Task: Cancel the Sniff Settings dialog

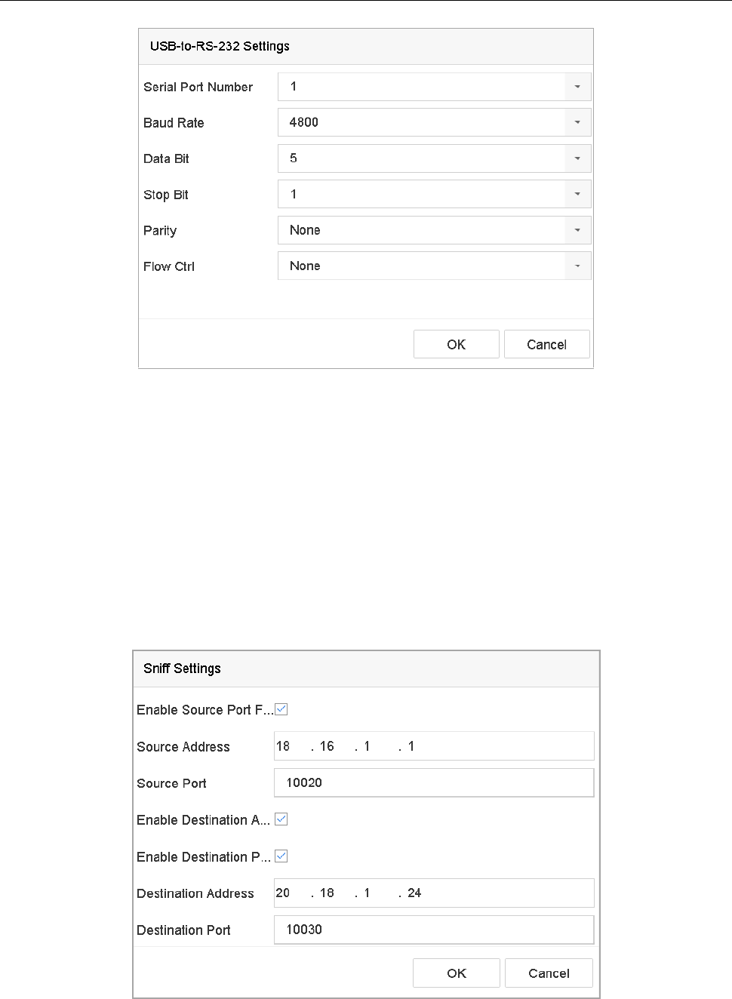Action: coord(549,973)
